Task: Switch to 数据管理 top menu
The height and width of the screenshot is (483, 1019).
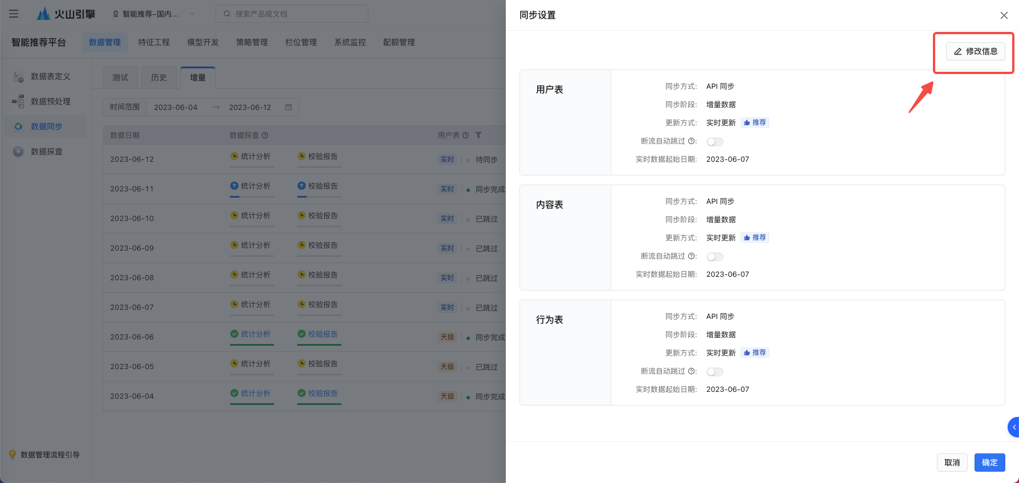Action: tap(105, 42)
